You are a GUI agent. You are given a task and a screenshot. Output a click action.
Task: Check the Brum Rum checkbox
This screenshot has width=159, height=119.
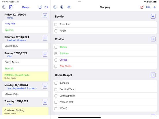[56, 24]
